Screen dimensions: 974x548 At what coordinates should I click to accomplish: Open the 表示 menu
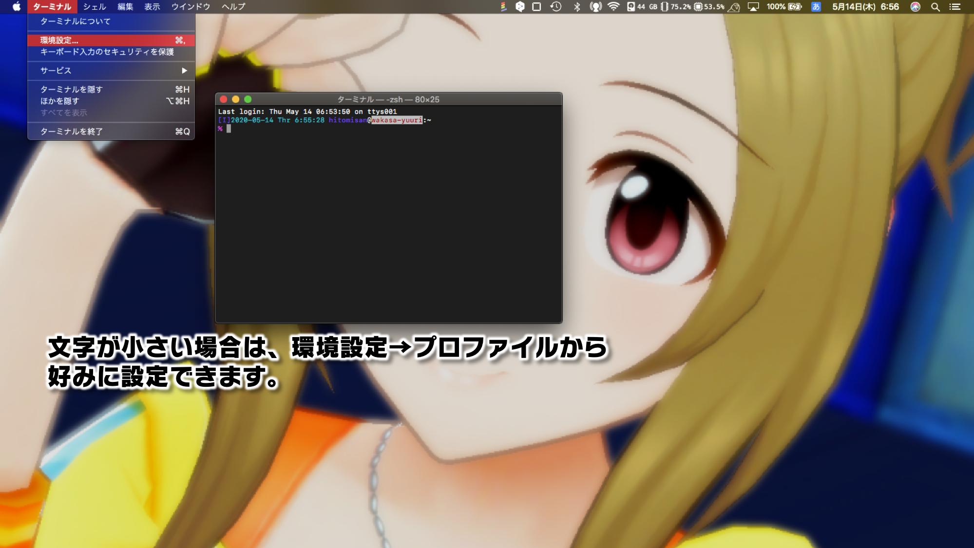click(152, 6)
